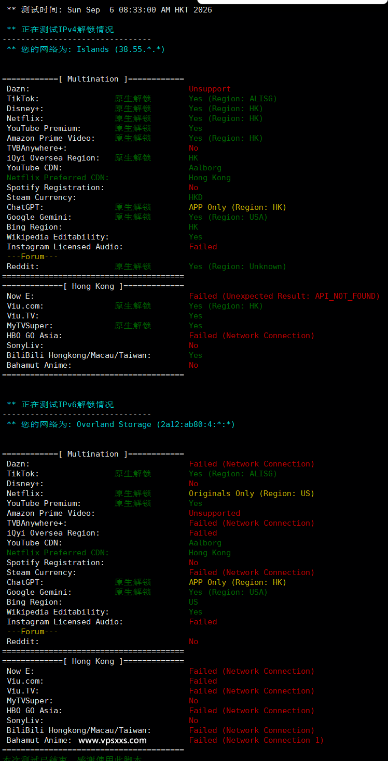Image resolution: width=388 pixels, height=761 pixels.
Task: Click 'Failed (Network Connection)' for IPv4 HBO GO Asia
Action: point(252,336)
